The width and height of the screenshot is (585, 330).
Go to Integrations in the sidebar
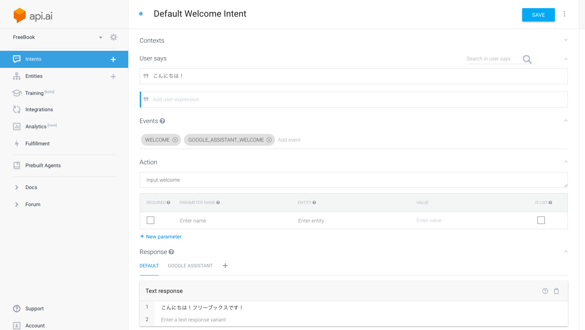pyautogui.click(x=39, y=109)
